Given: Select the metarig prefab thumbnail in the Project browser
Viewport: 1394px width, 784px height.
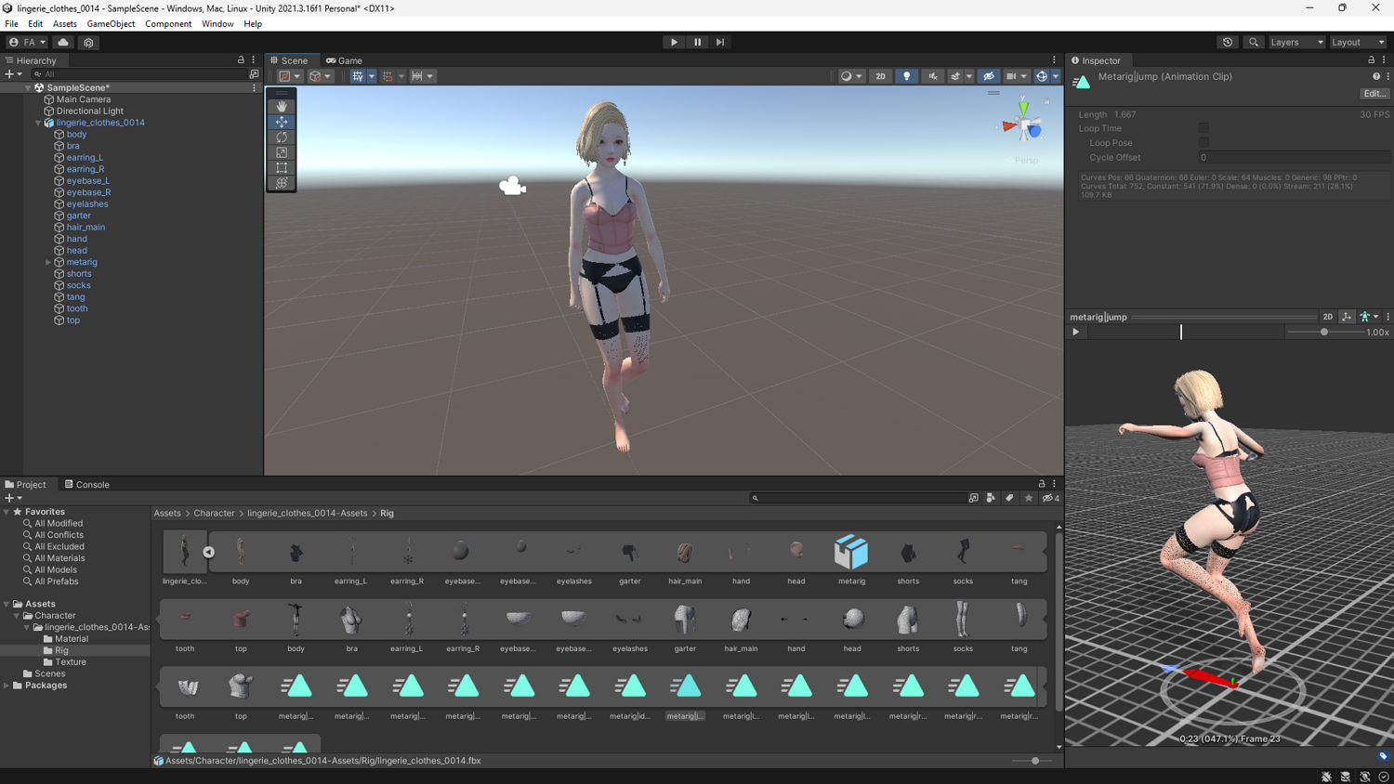Looking at the screenshot, I should click(851, 553).
